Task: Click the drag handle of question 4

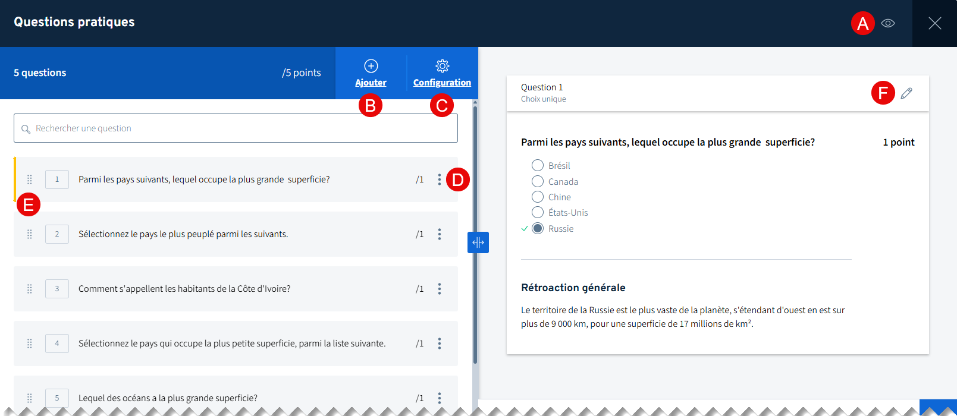Action: (30, 343)
